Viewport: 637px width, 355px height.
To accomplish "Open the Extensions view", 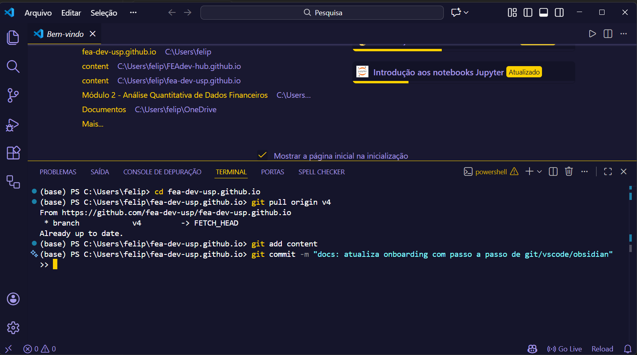I will coord(13,153).
